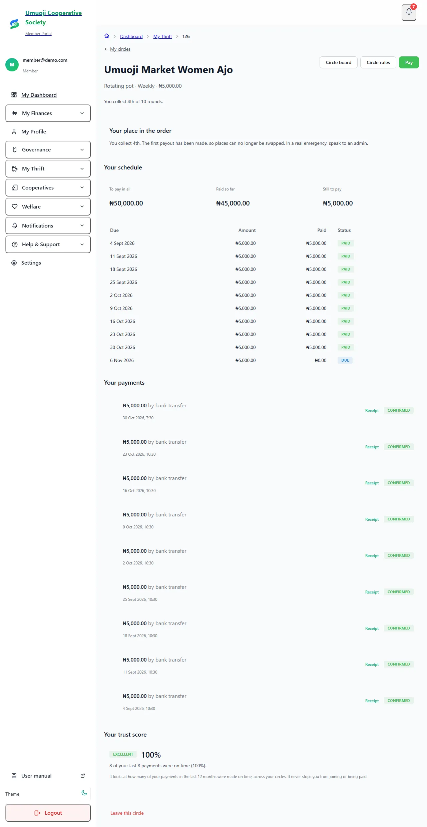Open the notifications bell icon

(409, 12)
